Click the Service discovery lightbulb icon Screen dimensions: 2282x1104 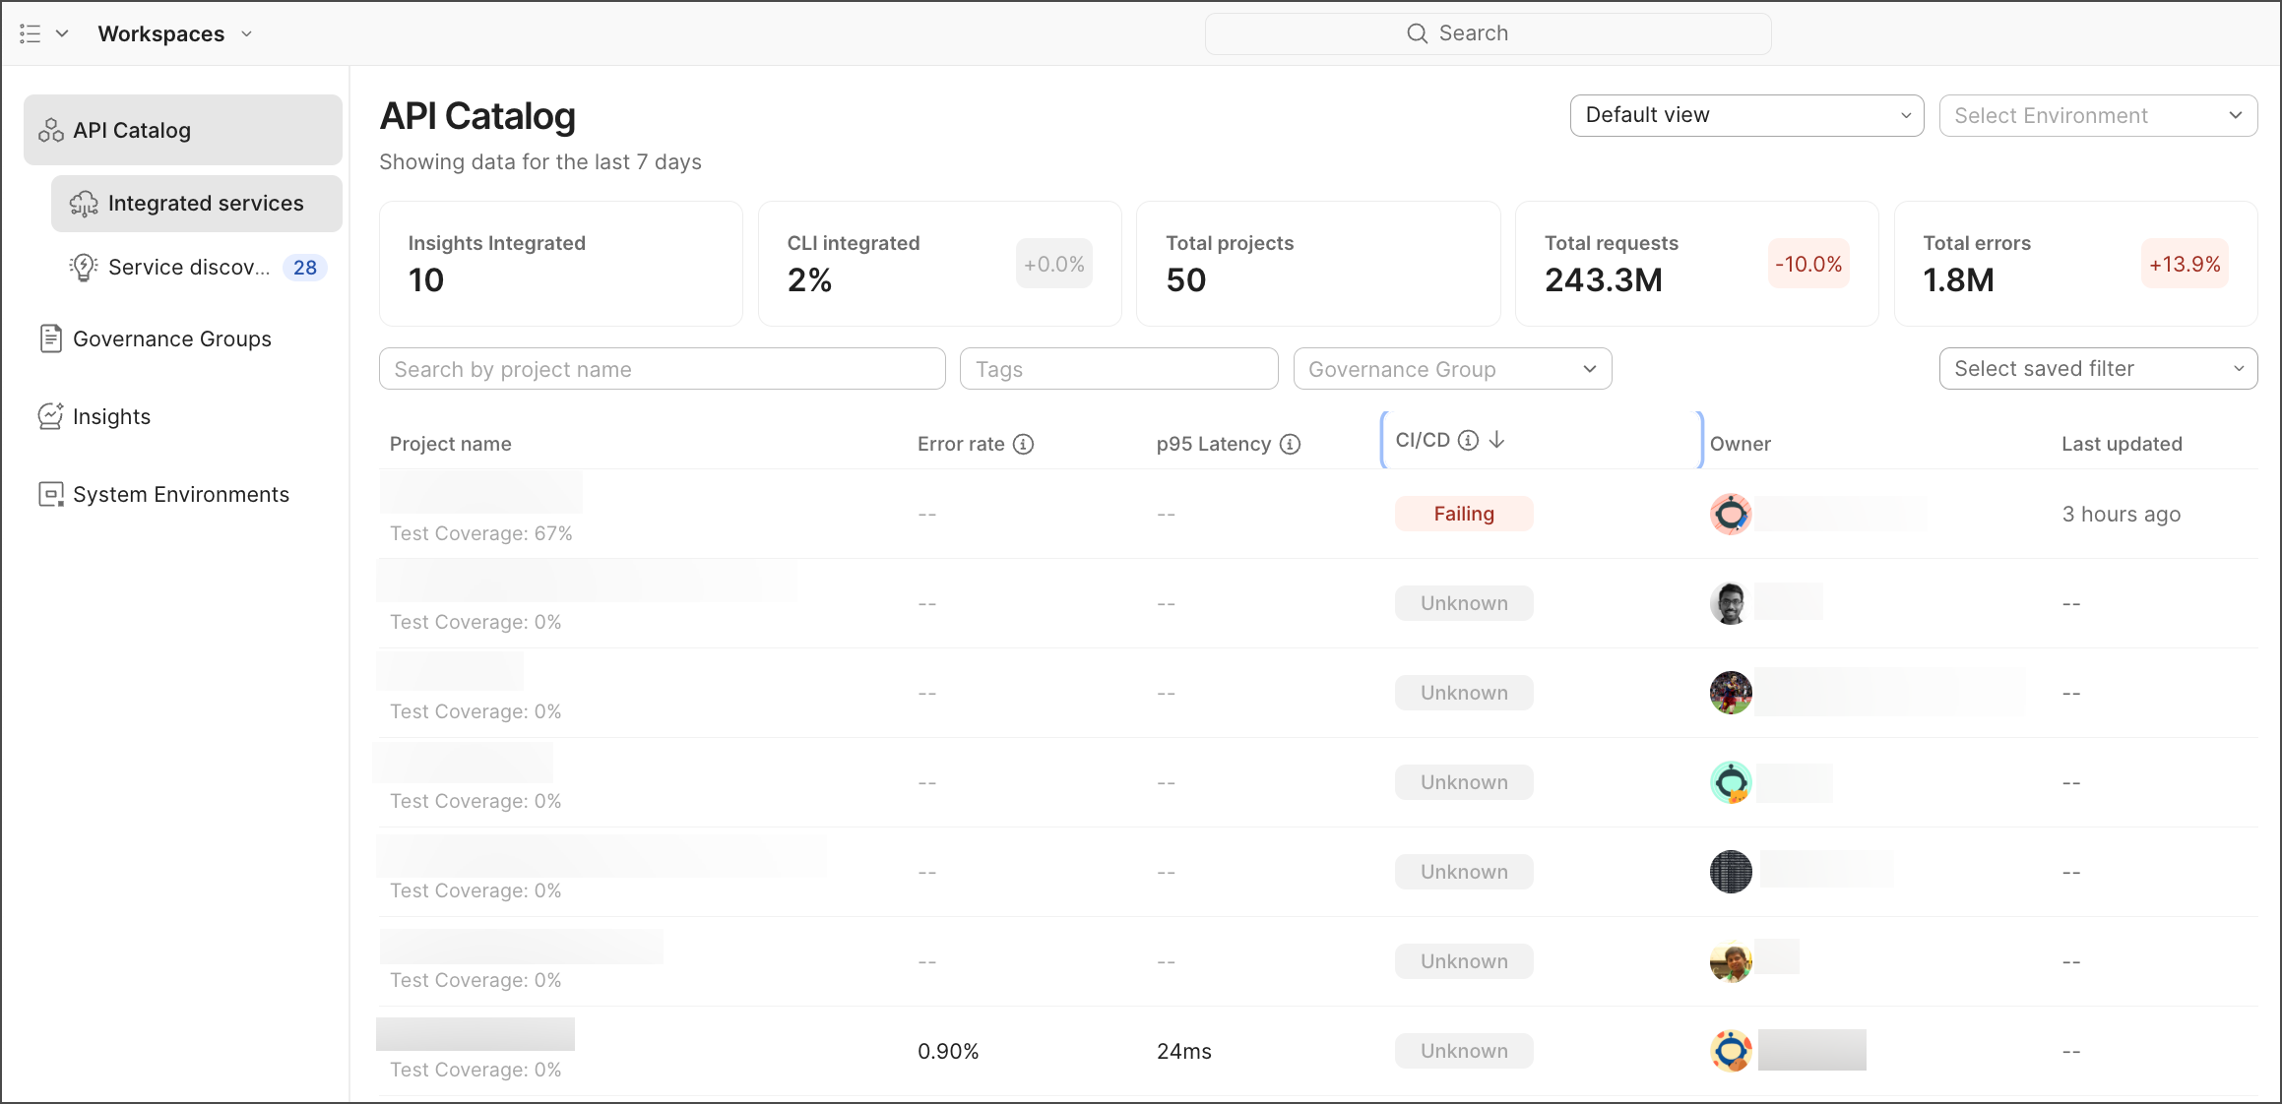[x=84, y=267]
